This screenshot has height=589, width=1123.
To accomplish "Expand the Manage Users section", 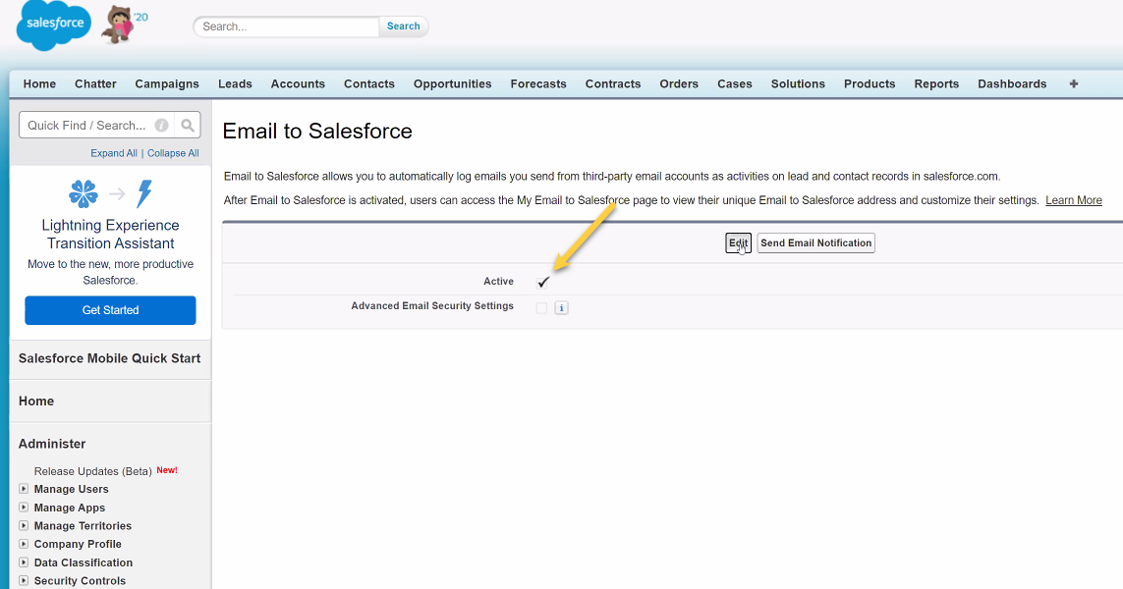I will pos(24,489).
